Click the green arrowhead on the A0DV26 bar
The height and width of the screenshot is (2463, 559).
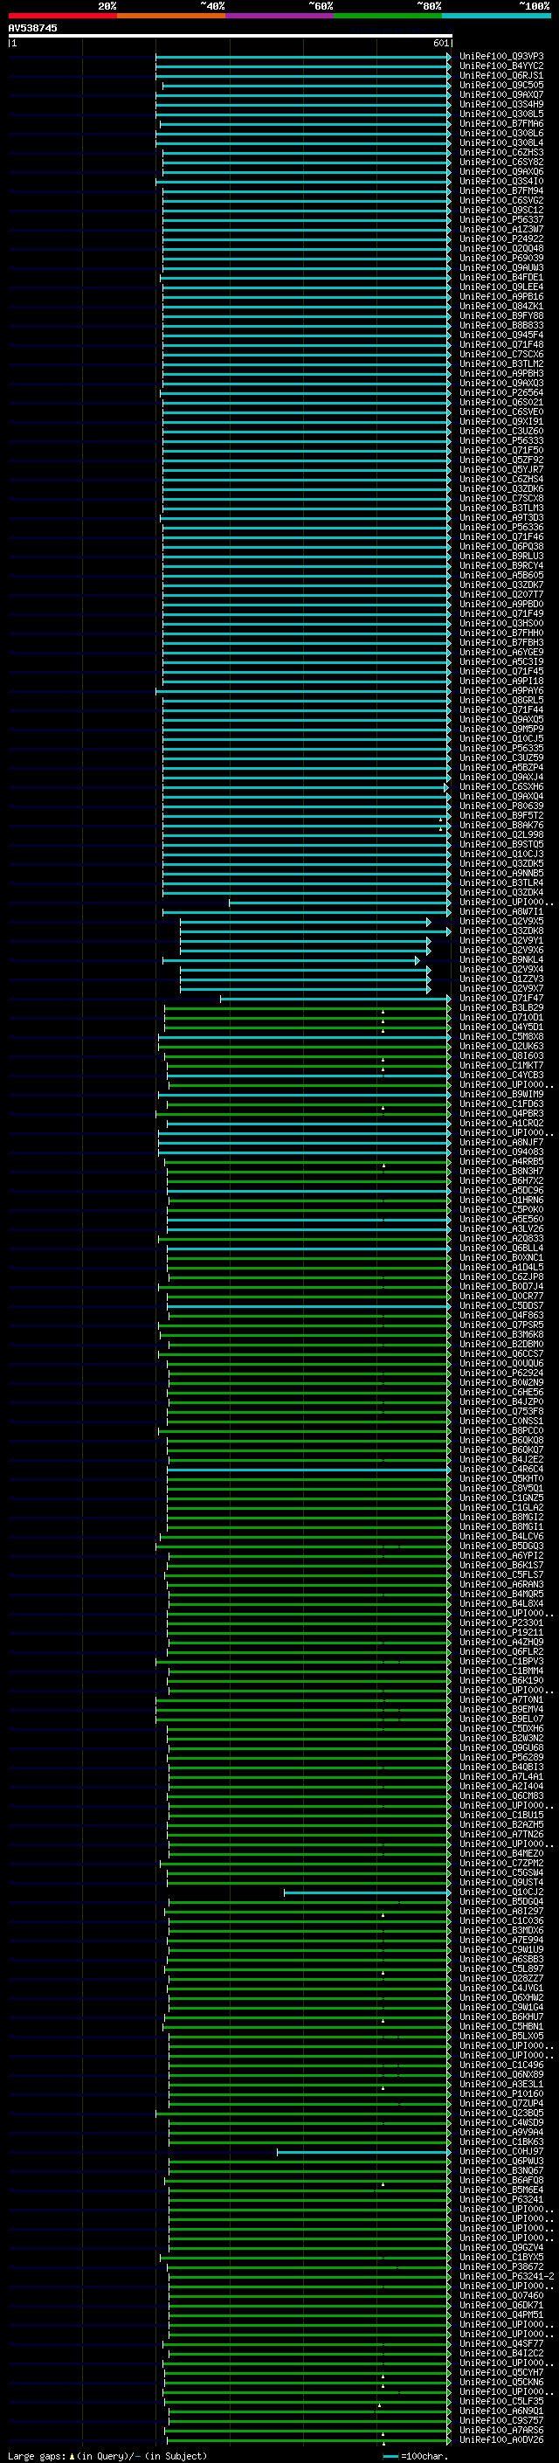449,2440
